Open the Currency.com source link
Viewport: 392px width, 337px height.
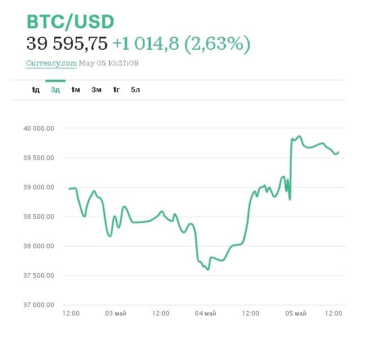tap(51, 63)
